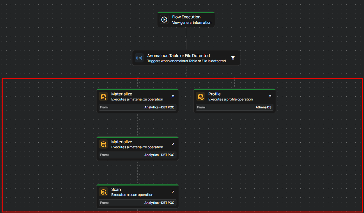Screen dimensions: 364x213
Task: Click the broadcast signal icon on the trigger node
Action: 139,58
